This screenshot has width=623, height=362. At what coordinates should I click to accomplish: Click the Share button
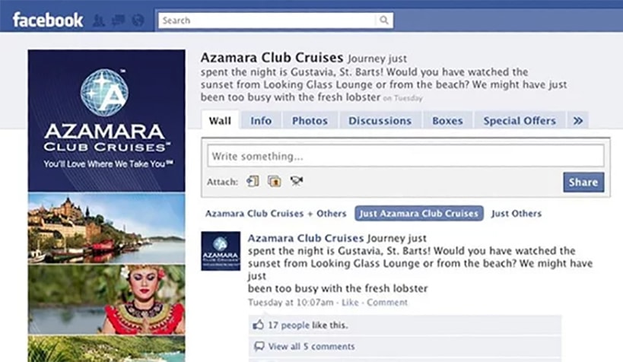pos(583,182)
